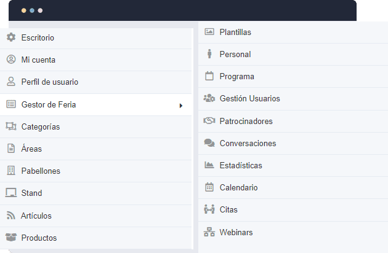Image resolution: width=388 pixels, height=253 pixels.
Task: Go to Stand menu entry
Action: [31, 193]
